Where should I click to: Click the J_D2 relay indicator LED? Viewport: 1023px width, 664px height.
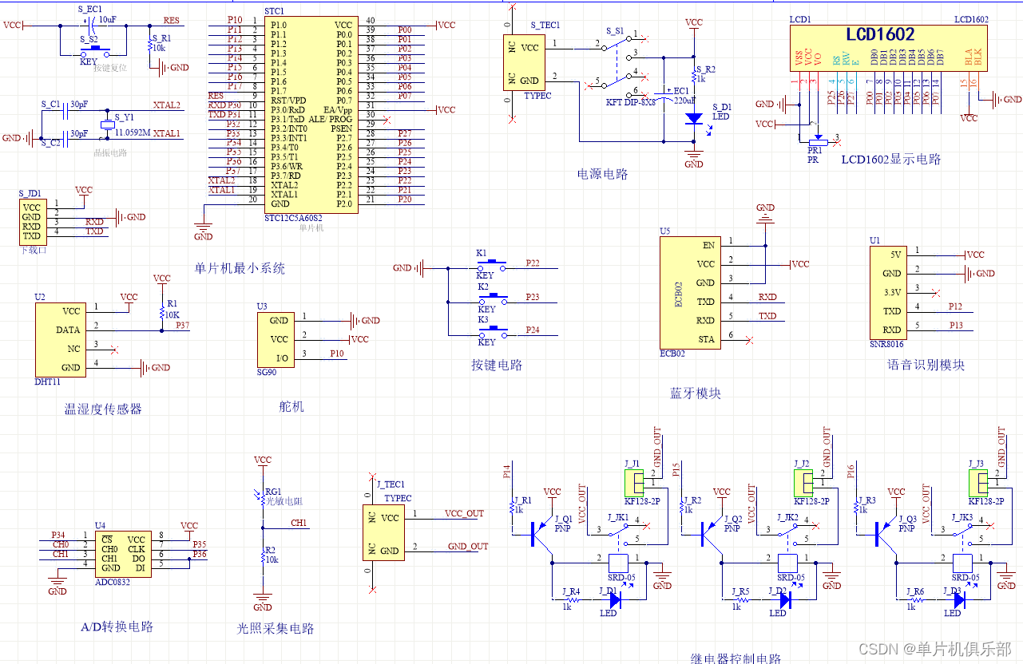coord(784,599)
